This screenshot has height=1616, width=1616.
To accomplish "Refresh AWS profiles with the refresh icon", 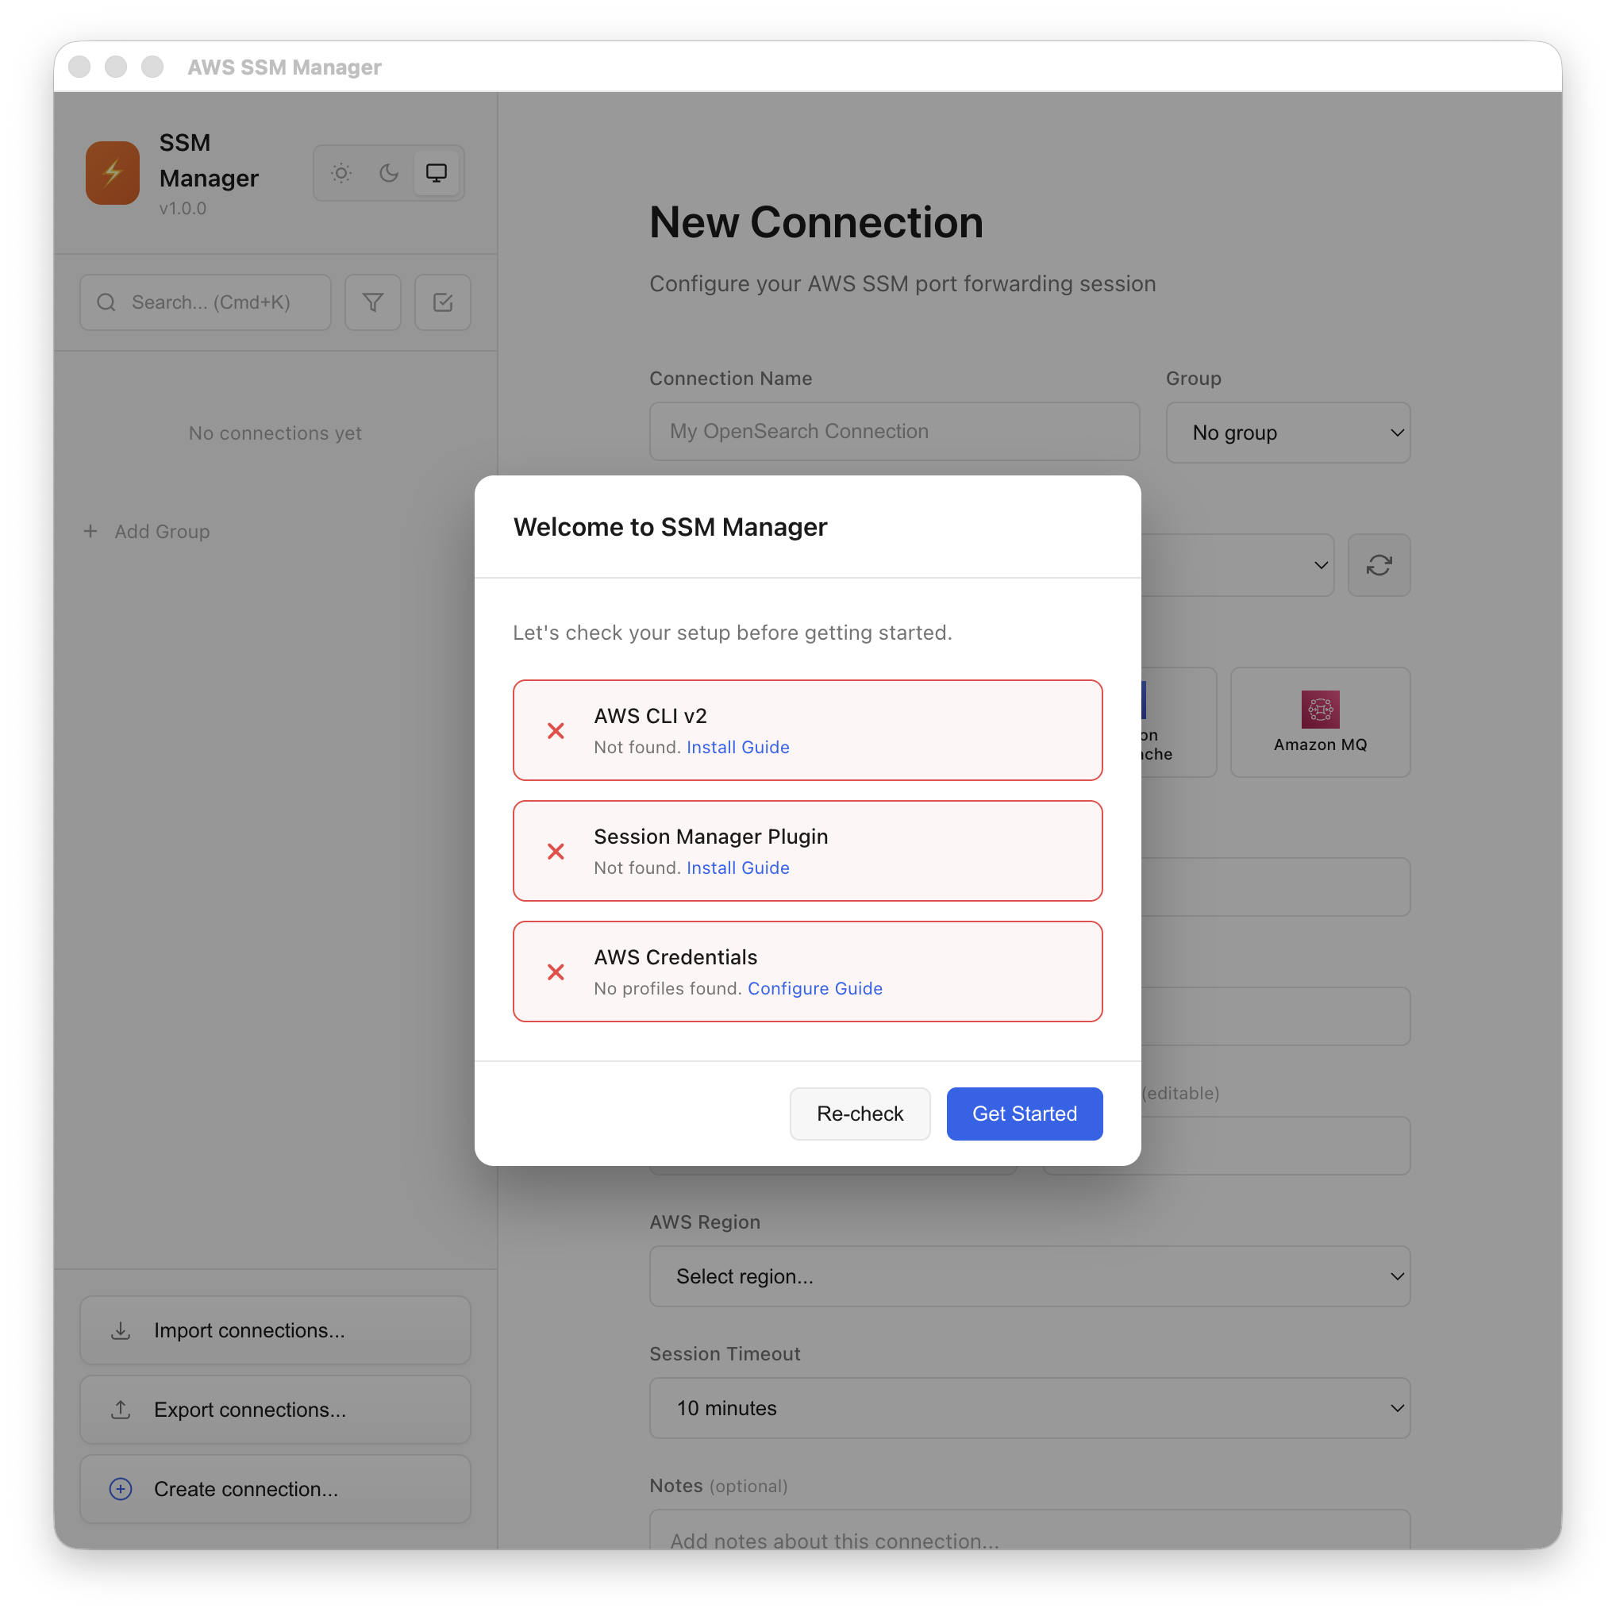I will click(1379, 565).
